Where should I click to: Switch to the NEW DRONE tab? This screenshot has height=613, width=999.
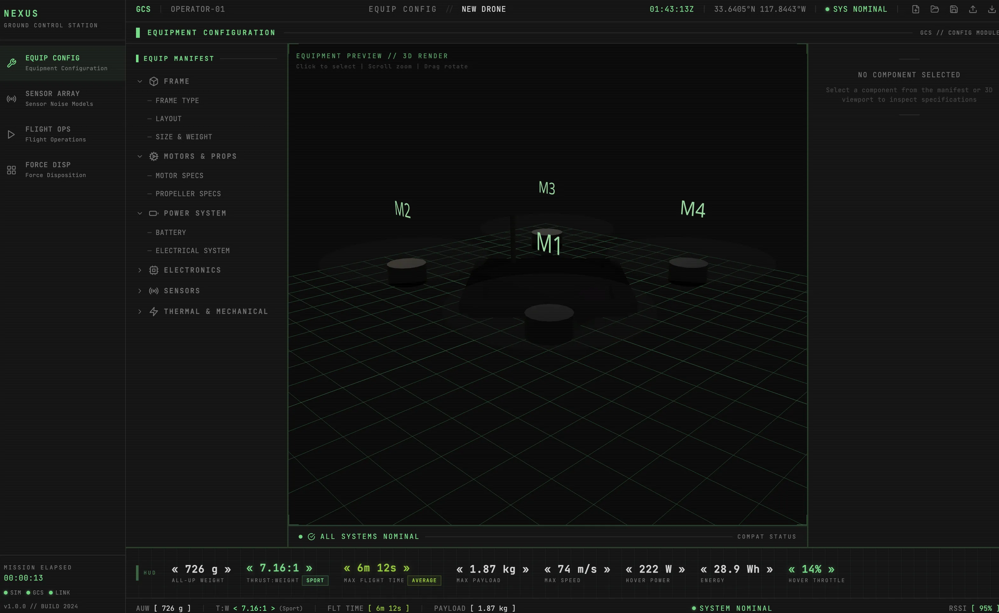(484, 9)
